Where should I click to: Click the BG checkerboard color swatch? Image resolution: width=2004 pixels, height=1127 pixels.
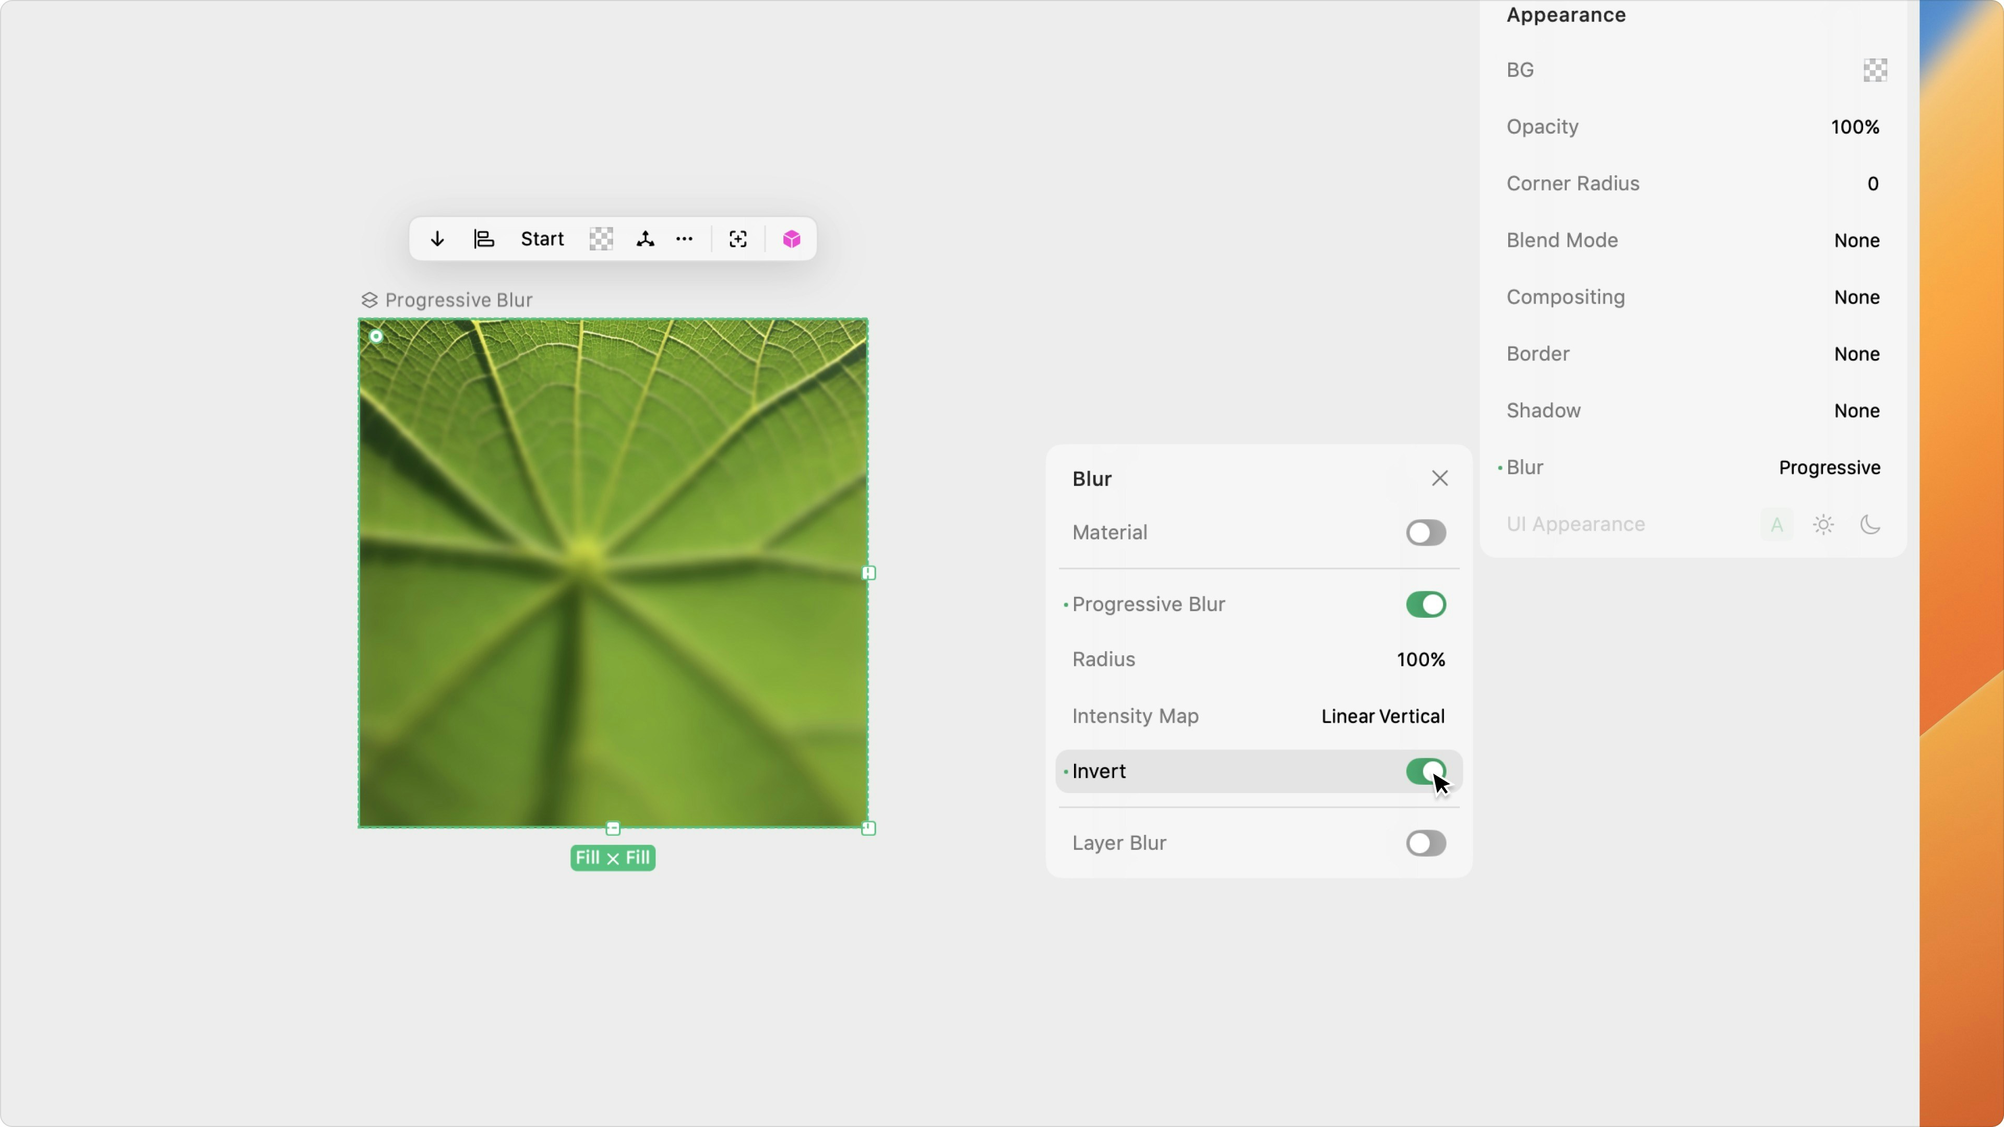click(1875, 70)
